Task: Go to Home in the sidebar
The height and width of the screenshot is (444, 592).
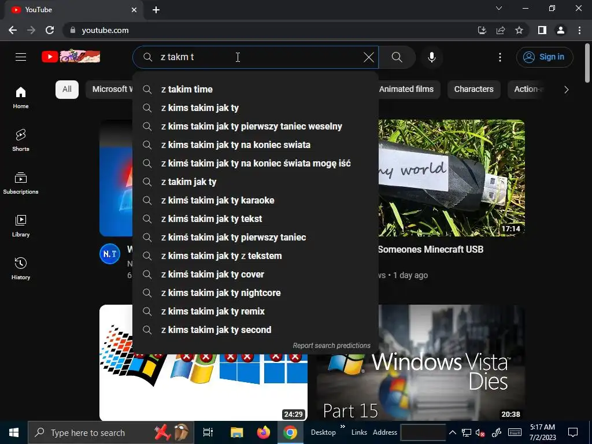Action: 21,98
